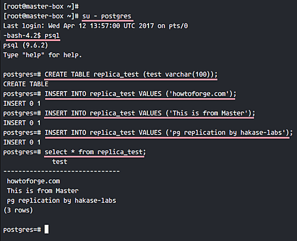Click the 'psql (9.6.2)' version line

pos(26,45)
